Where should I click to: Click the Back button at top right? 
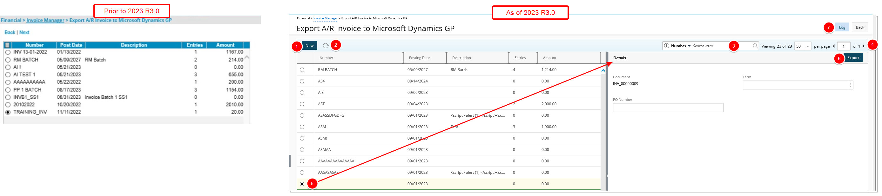[859, 27]
